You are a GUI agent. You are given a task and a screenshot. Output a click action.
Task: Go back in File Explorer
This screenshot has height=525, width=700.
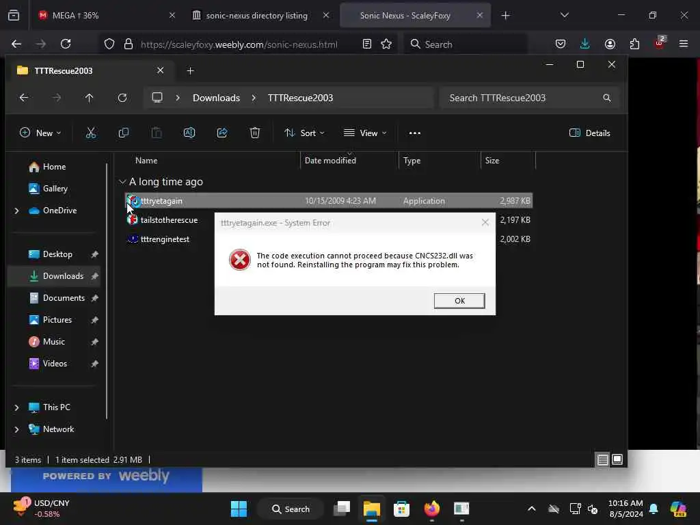[x=24, y=98]
